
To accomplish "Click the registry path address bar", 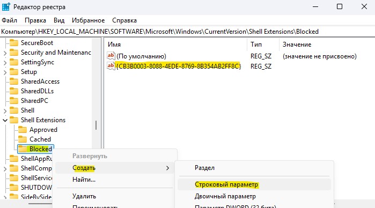I will 188,32.
